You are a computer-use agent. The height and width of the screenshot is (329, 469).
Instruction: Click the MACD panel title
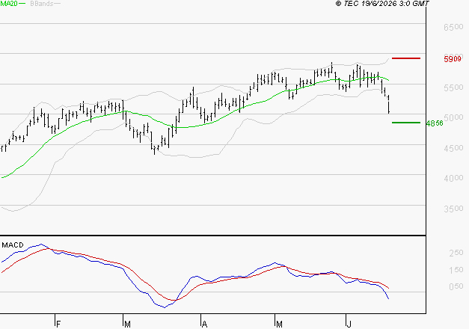coord(13,245)
